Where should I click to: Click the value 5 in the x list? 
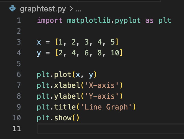tap(113, 42)
